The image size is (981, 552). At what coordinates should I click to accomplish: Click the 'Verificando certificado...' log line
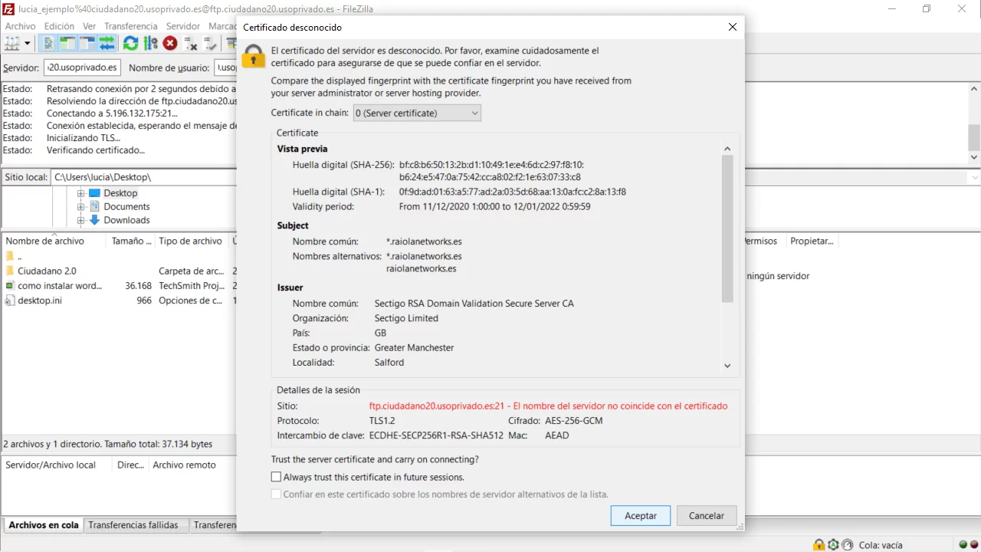[x=96, y=150]
